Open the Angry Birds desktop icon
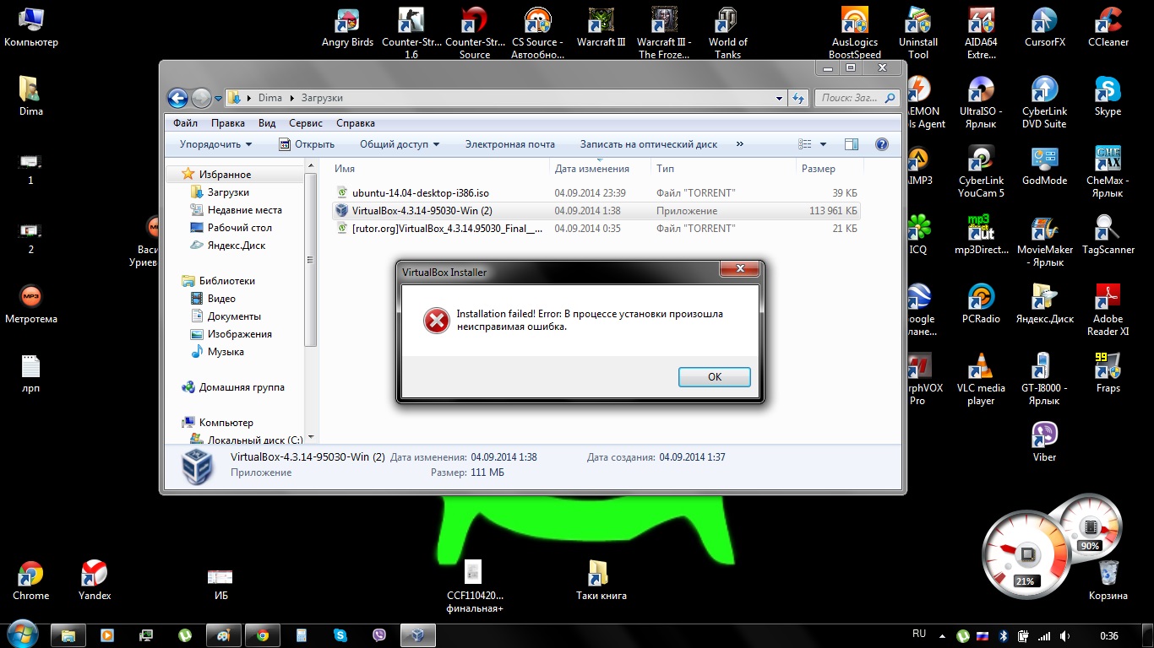Viewport: 1154px width, 648px height. pos(347,24)
